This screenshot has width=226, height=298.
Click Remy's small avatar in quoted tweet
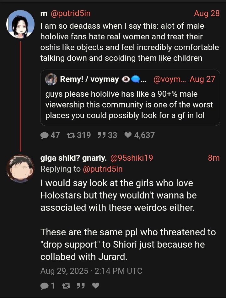tap(51, 79)
